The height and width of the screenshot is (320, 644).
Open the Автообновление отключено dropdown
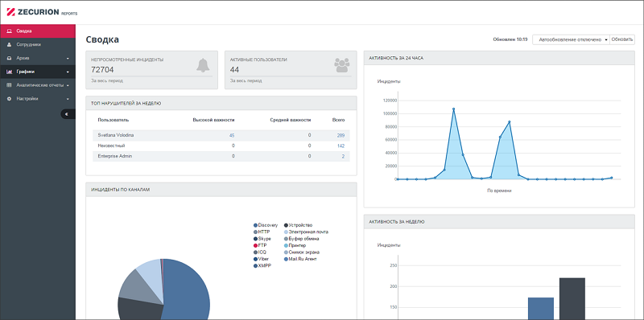(x=571, y=39)
